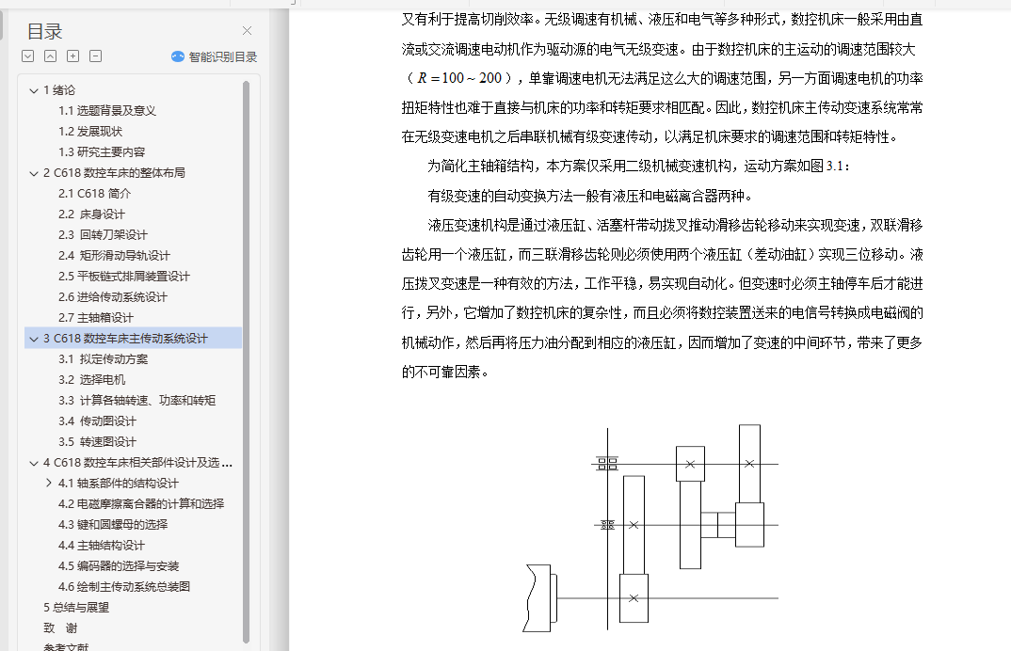Click the cloud icon beside 智能识别目录

click(178, 56)
